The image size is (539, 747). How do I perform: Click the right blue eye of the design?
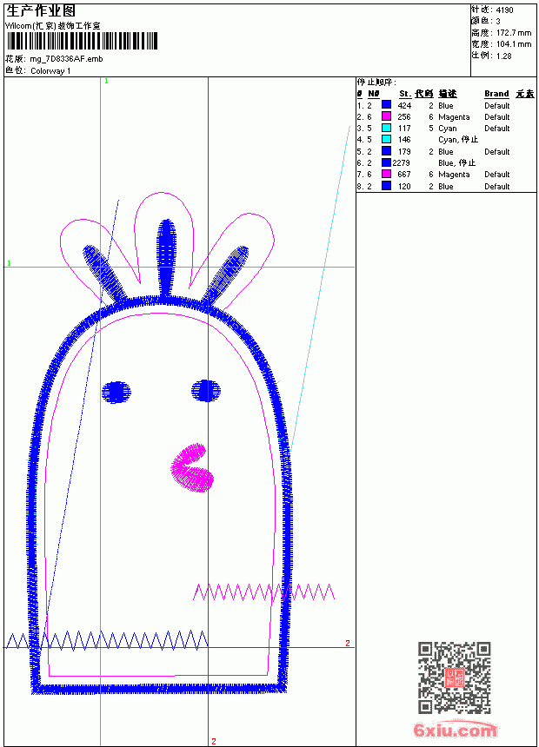(206, 391)
